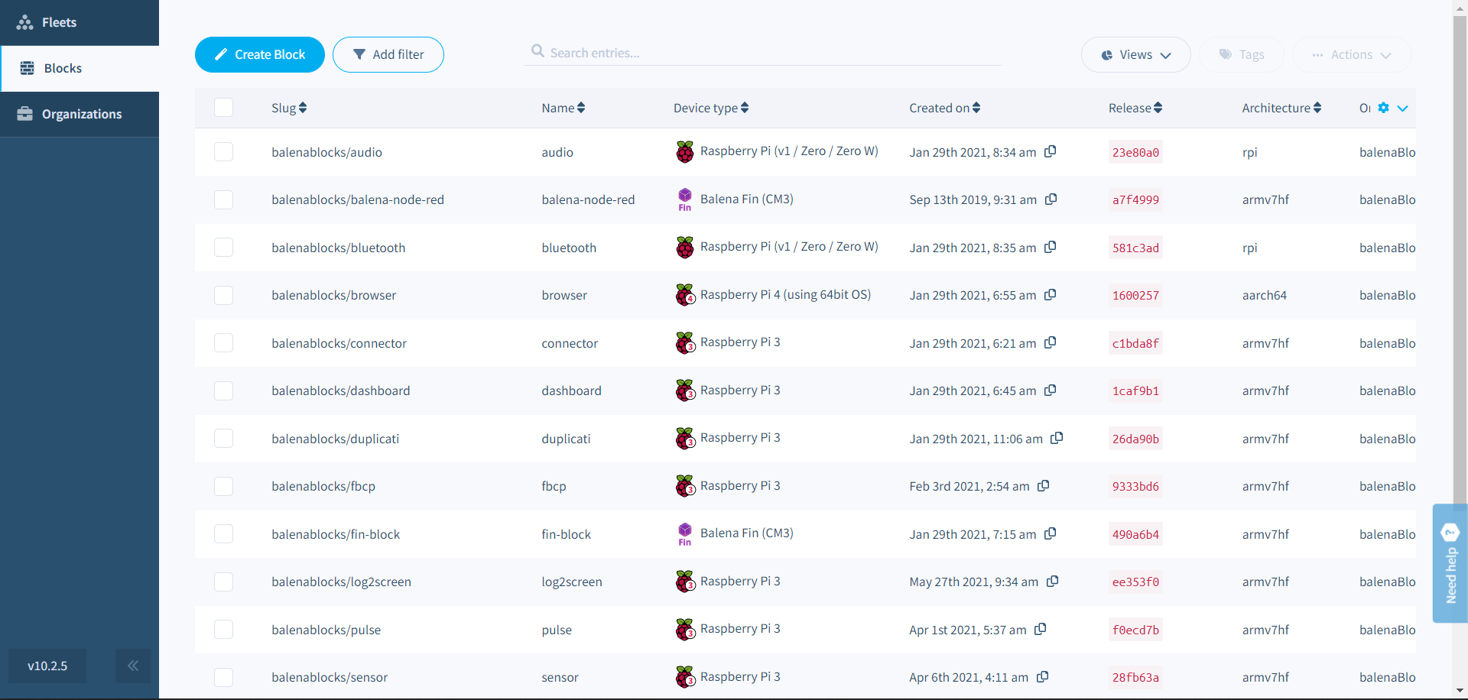Select the Blocks grid icon in the sidebar
Viewport: 1468px width, 700px height.
(x=27, y=68)
